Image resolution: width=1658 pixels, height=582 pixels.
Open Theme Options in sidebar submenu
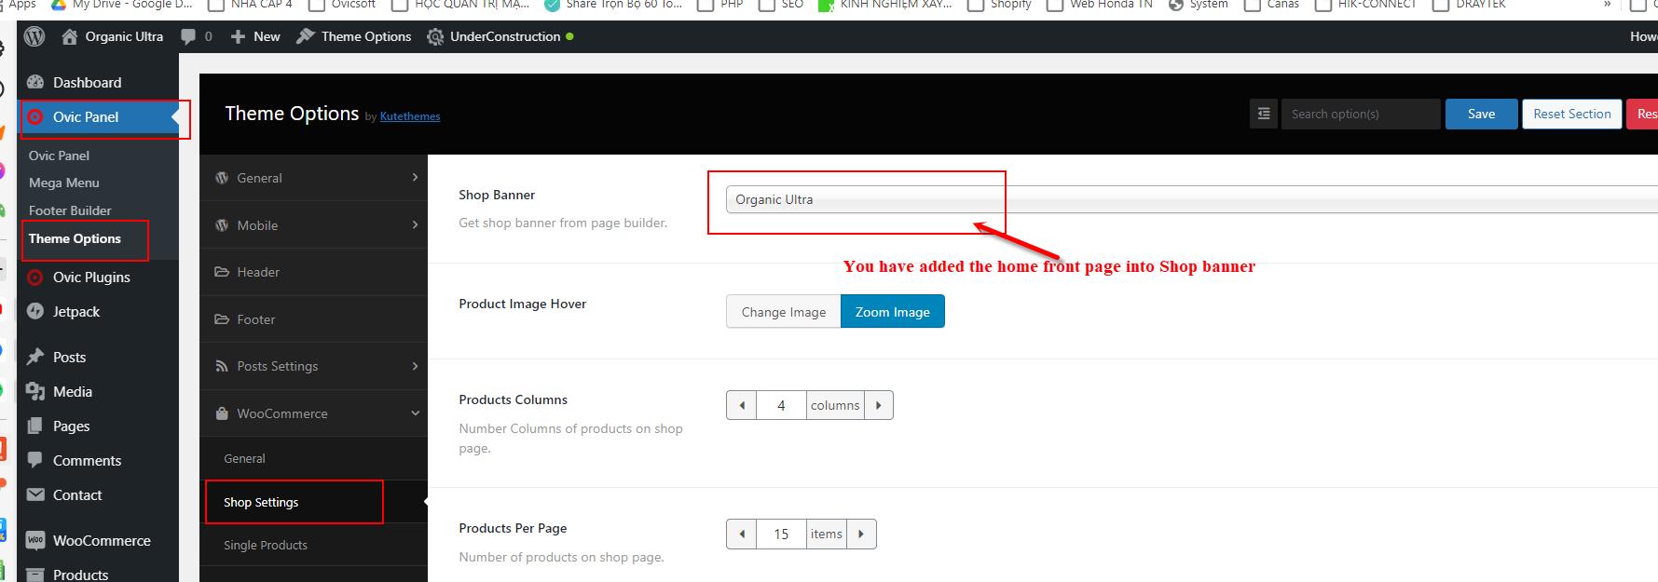[75, 238]
